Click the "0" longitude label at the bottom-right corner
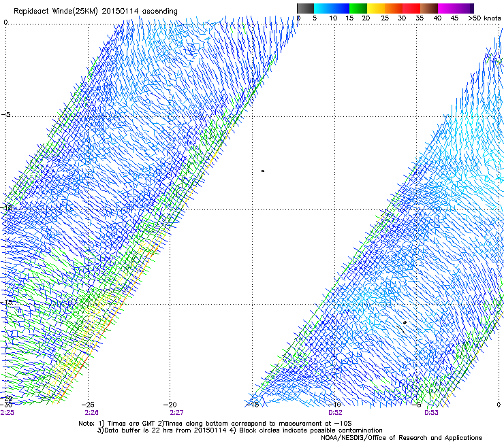504x442 pixels. tap(499, 405)
